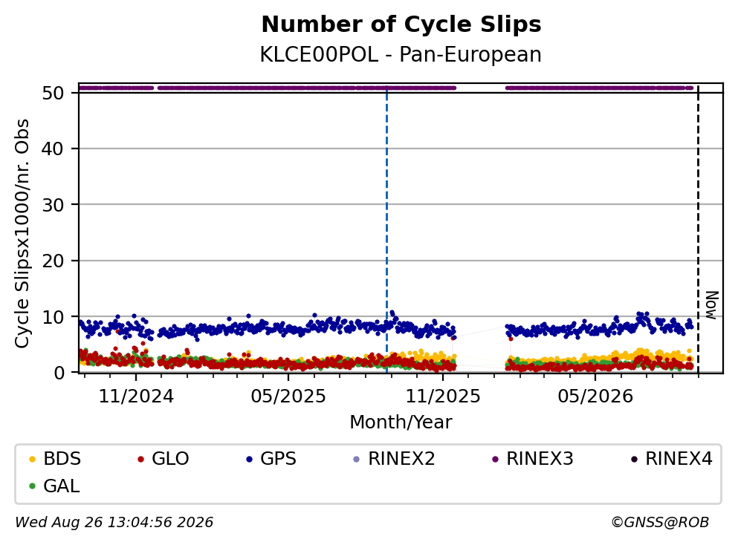Click the Number of Cycle Slips title
738x545 pixels.
click(x=401, y=25)
